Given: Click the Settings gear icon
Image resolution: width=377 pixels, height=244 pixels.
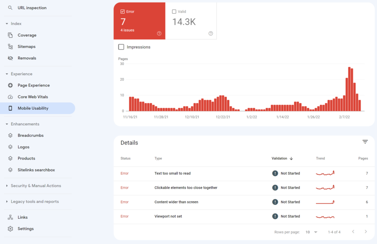Looking at the screenshot, I should 10,229.
